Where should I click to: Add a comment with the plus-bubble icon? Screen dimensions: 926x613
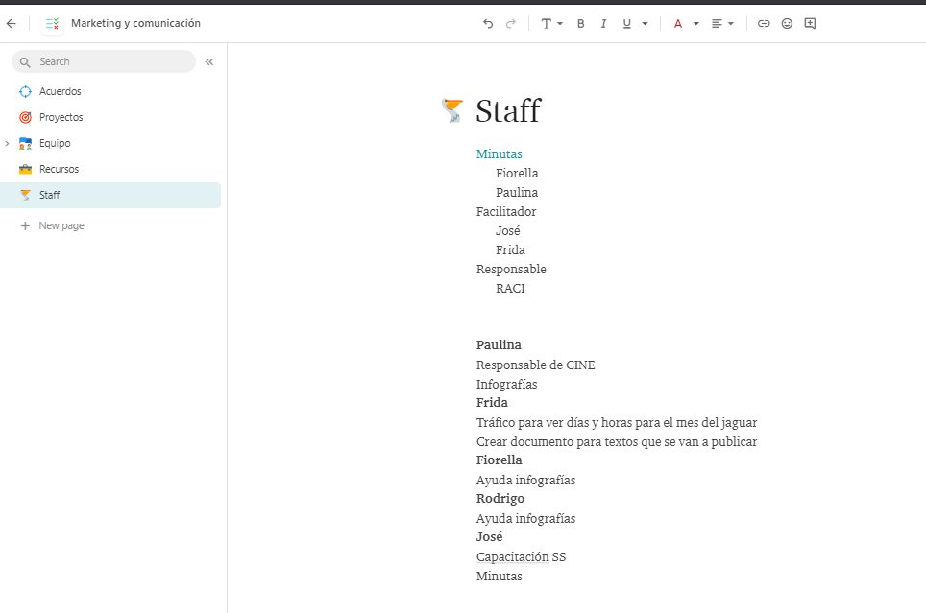(811, 24)
